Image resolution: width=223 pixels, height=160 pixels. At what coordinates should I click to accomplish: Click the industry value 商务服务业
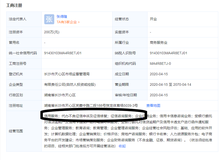click(x=158, y=42)
